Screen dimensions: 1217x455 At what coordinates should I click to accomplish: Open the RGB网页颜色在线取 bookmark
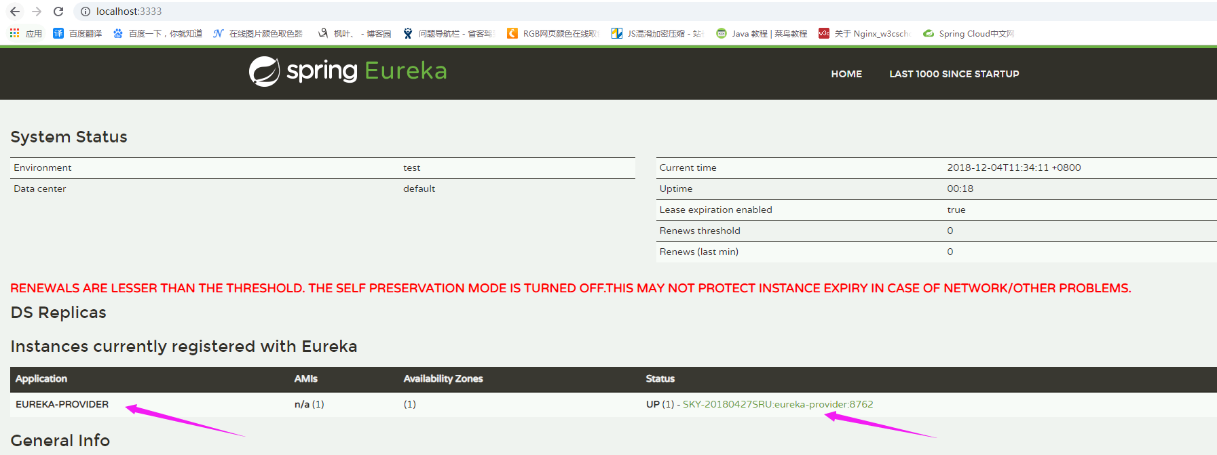(553, 33)
